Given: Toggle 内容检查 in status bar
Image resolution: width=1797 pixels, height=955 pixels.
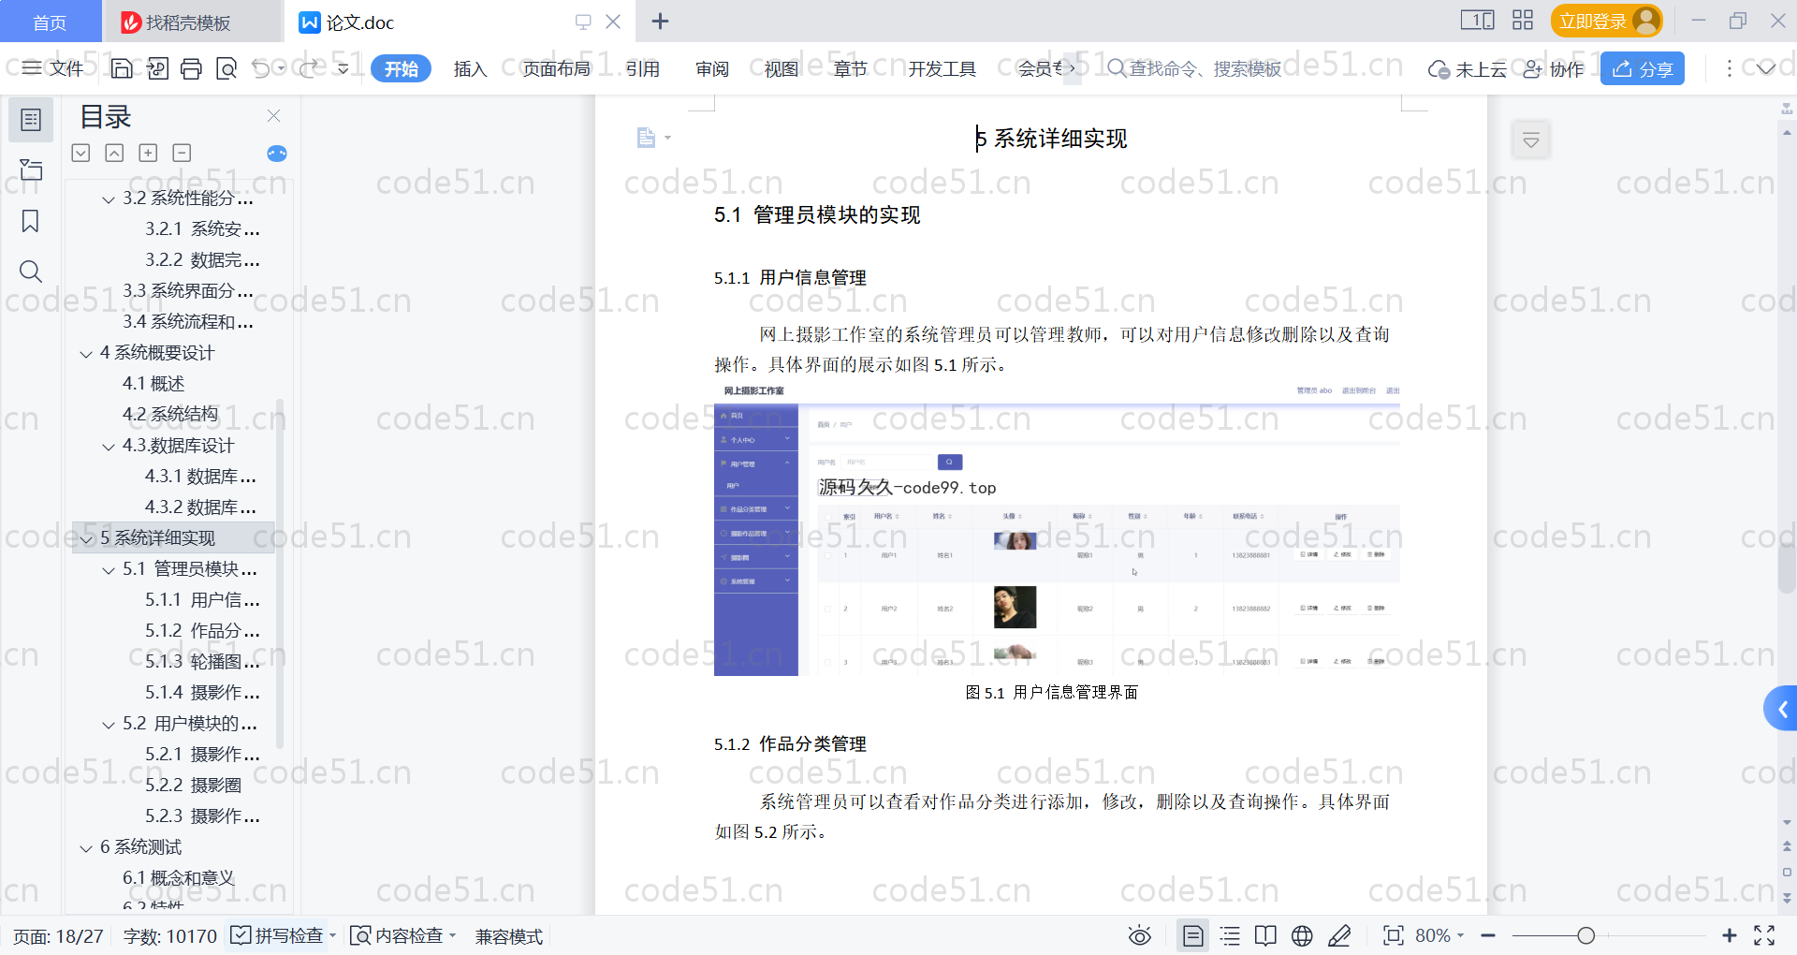Looking at the screenshot, I should (x=403, y=935).
